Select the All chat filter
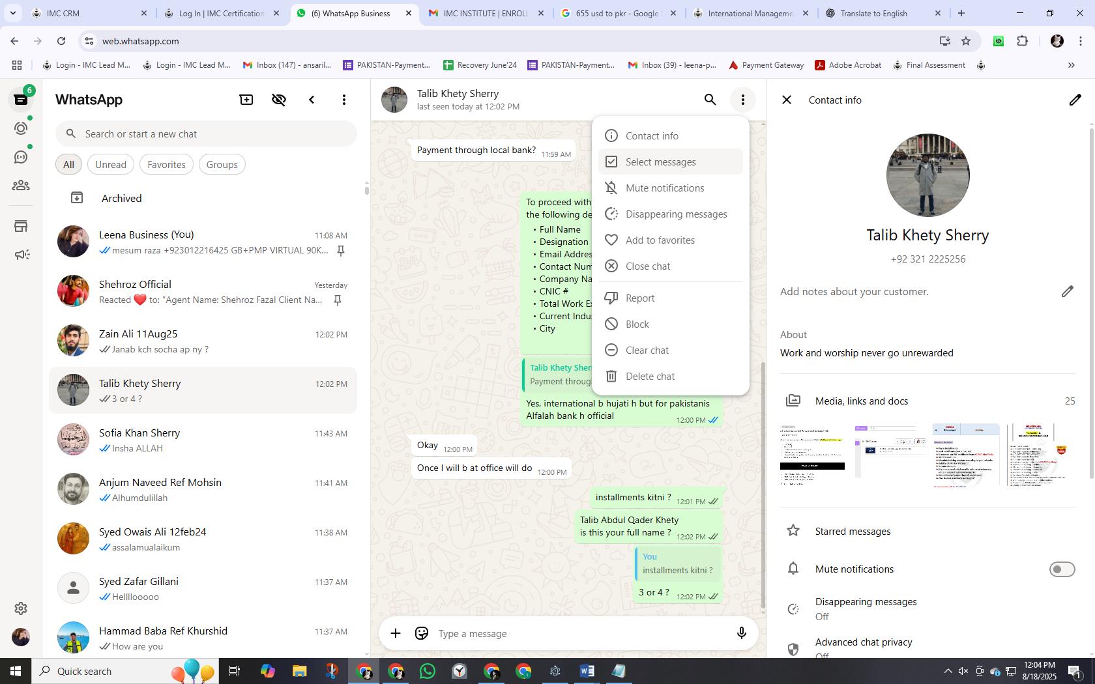 pyautogui.click(x=68, y=165)
